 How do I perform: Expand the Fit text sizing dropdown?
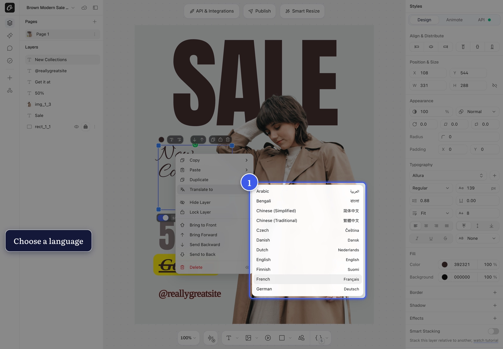(431, 213)
